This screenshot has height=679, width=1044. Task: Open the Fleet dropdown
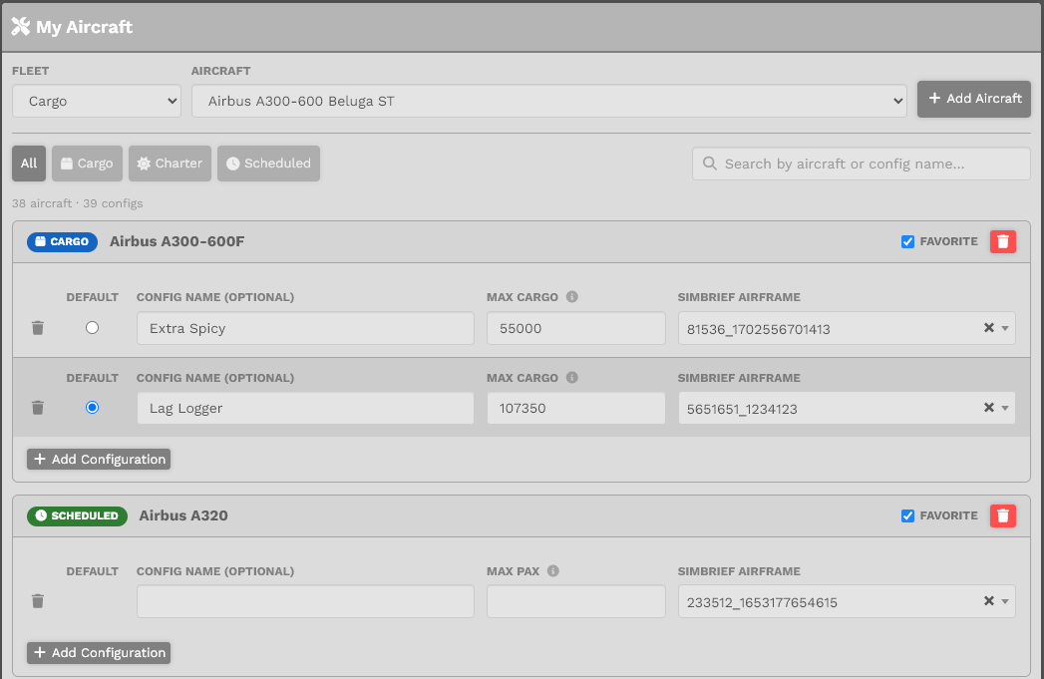pyautogui.click(x=97, y=101)
